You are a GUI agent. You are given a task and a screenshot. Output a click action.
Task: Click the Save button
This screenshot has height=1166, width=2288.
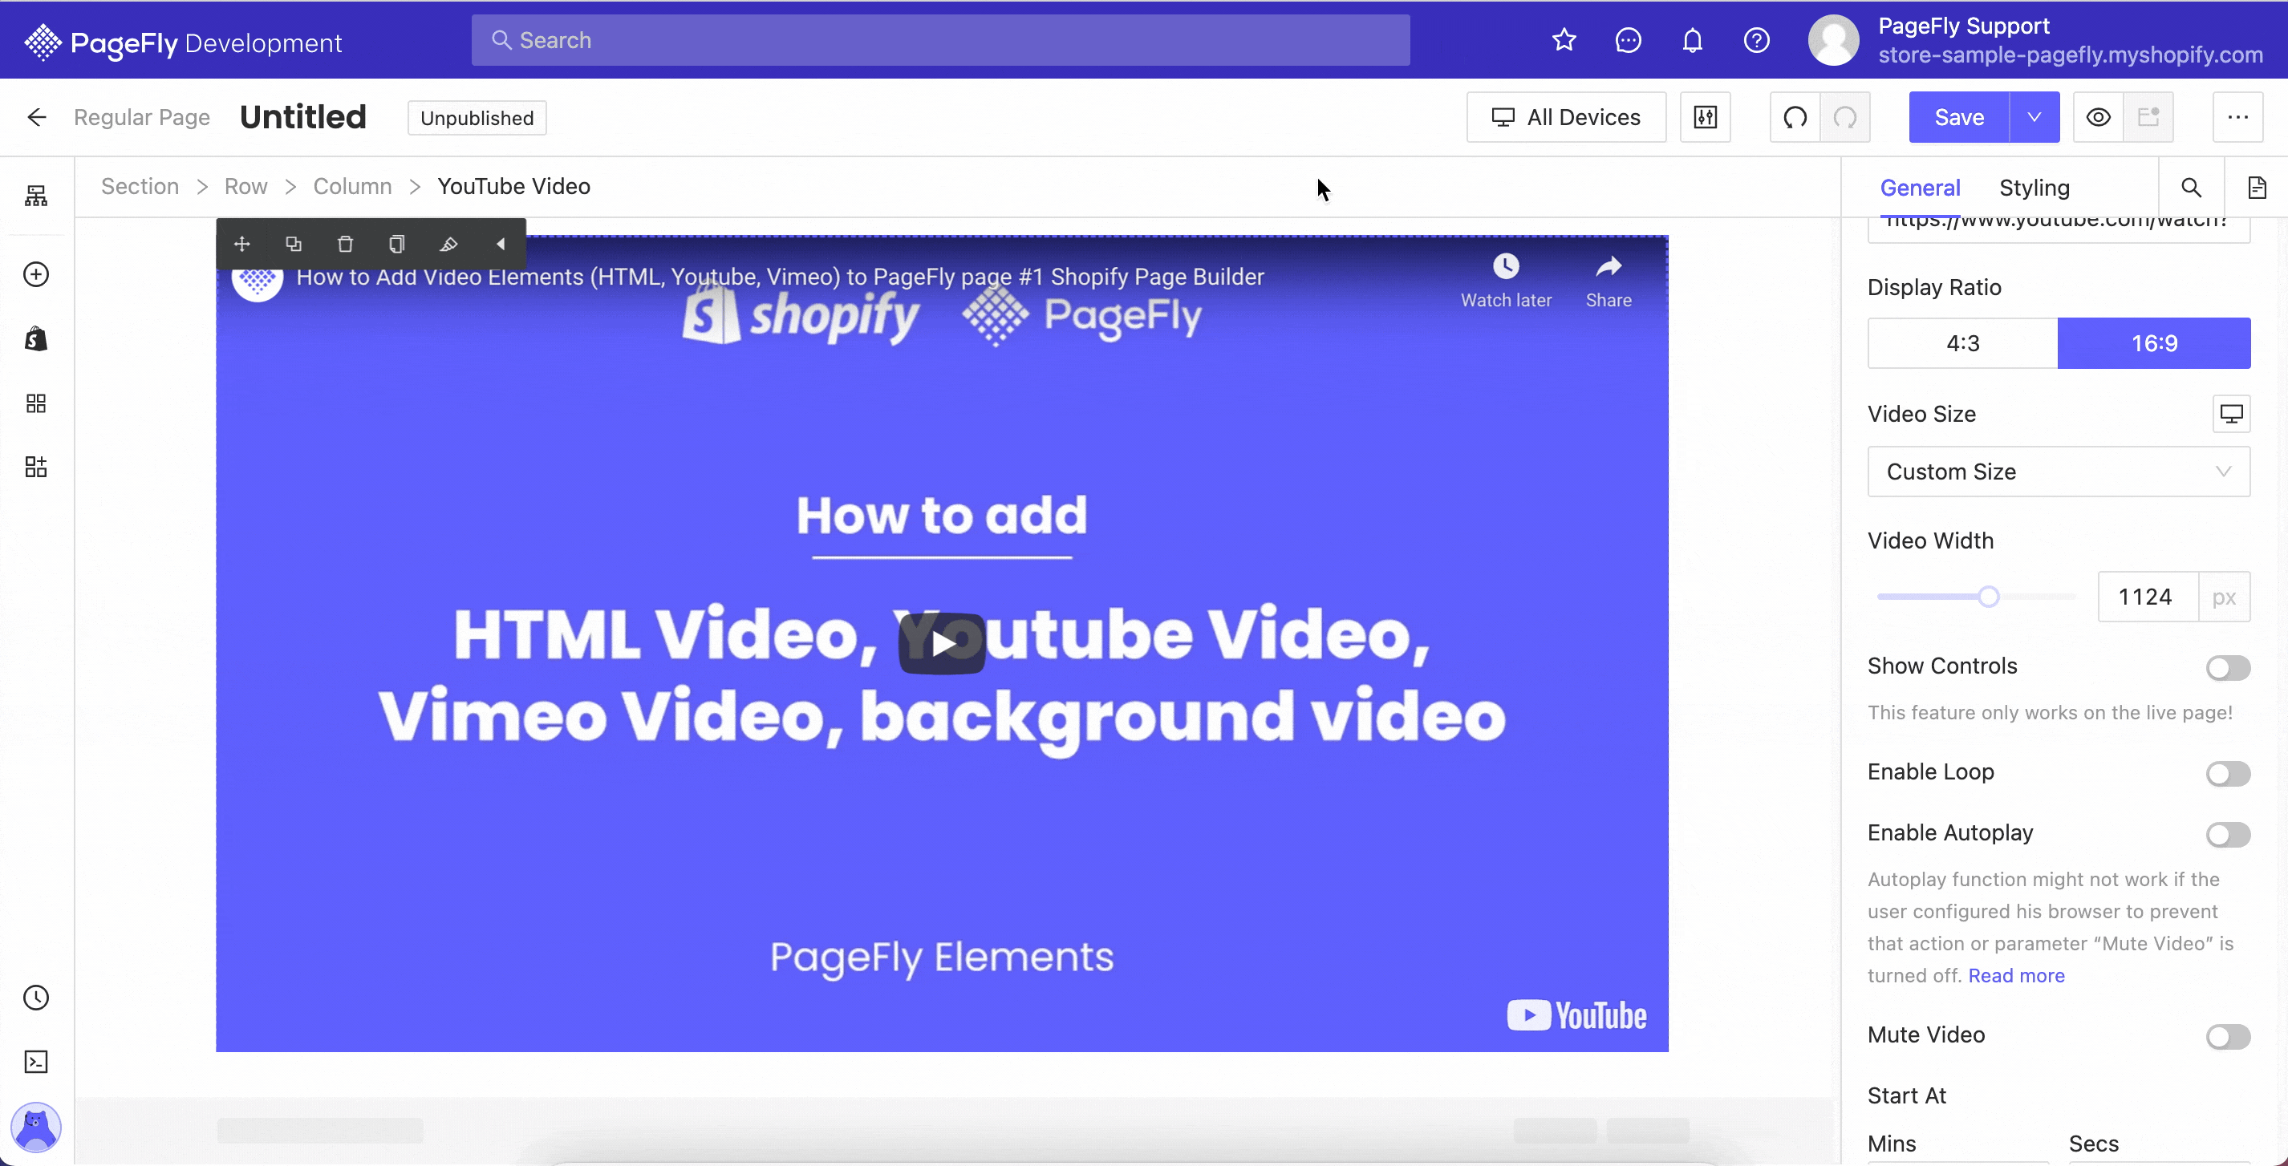[1959, 118]
